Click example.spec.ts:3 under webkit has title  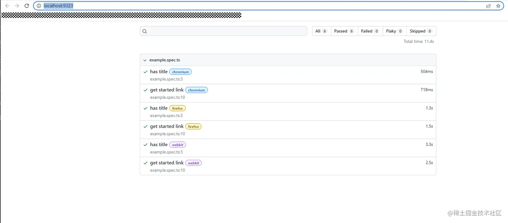coord(166,152)
